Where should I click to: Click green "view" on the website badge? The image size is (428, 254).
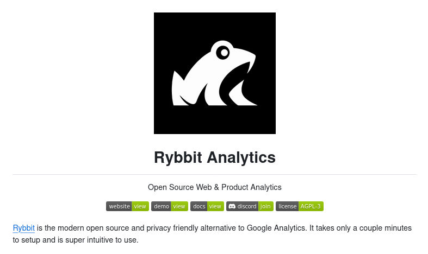click(x=140, y=206)
